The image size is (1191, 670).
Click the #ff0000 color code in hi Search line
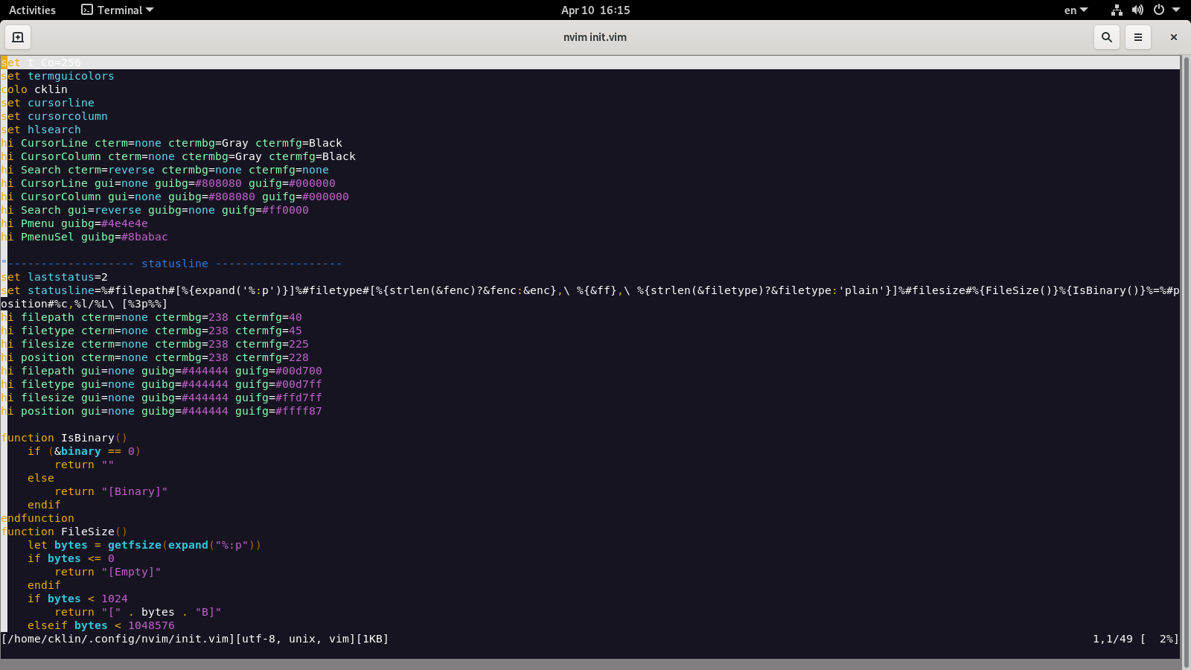pyautogui.click(x=284, y=210)
